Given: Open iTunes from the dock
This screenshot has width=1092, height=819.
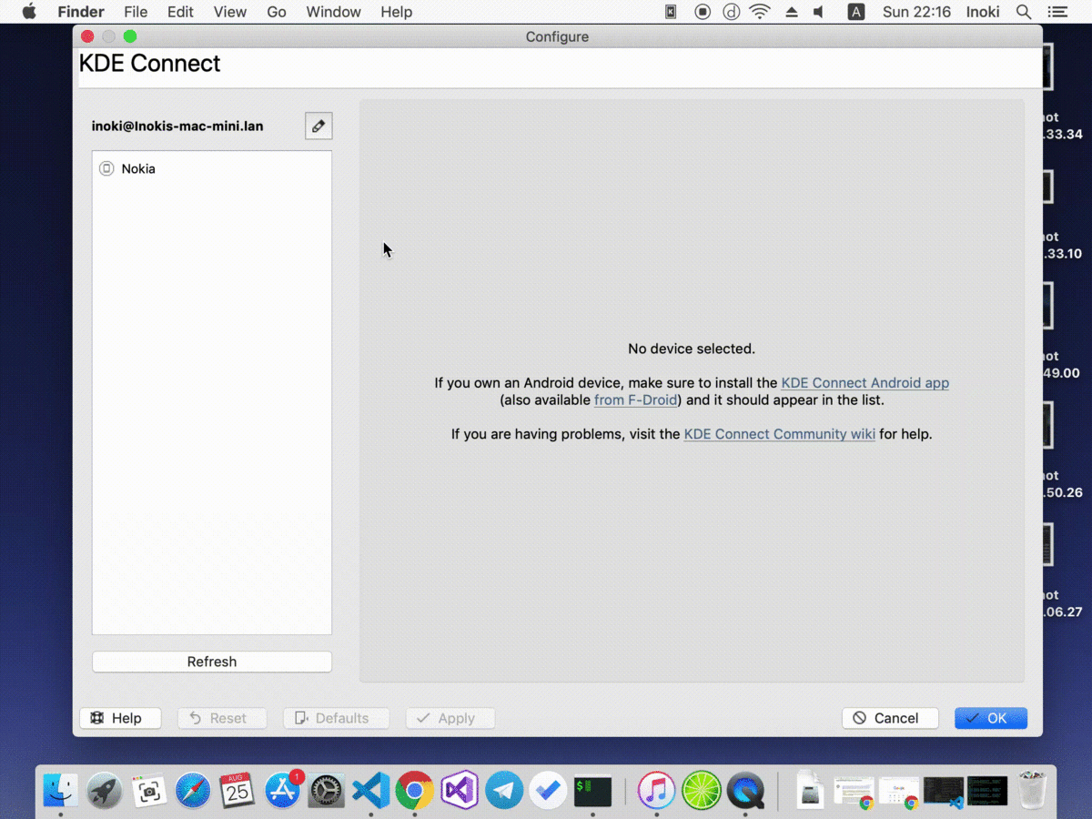Looking at the screenshot, I should point(656,791).
